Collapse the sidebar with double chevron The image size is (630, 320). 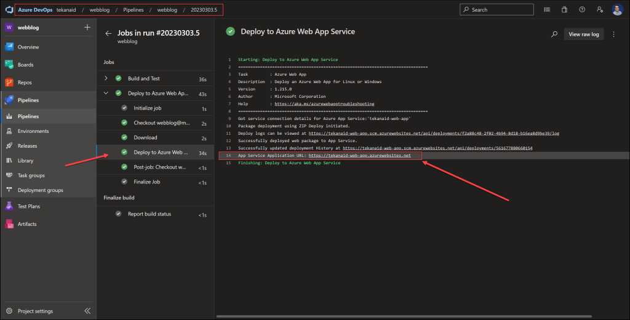click(x=87, y=311)
